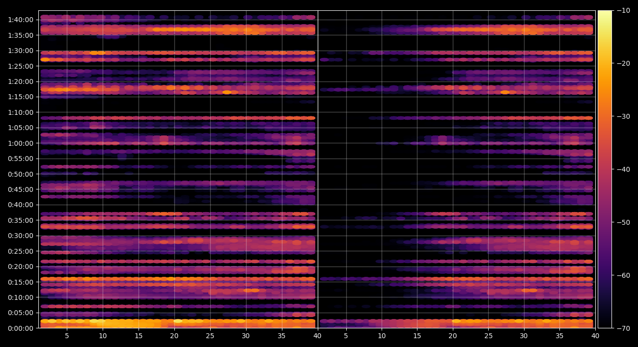Click x-axis tick 35 under right heatmap
Viewport: 638px width, 347px height.
[559, 336]
